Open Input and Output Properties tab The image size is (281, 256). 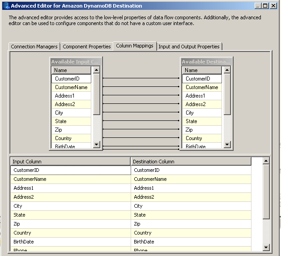pyautogui.click(x=189, y=47)
